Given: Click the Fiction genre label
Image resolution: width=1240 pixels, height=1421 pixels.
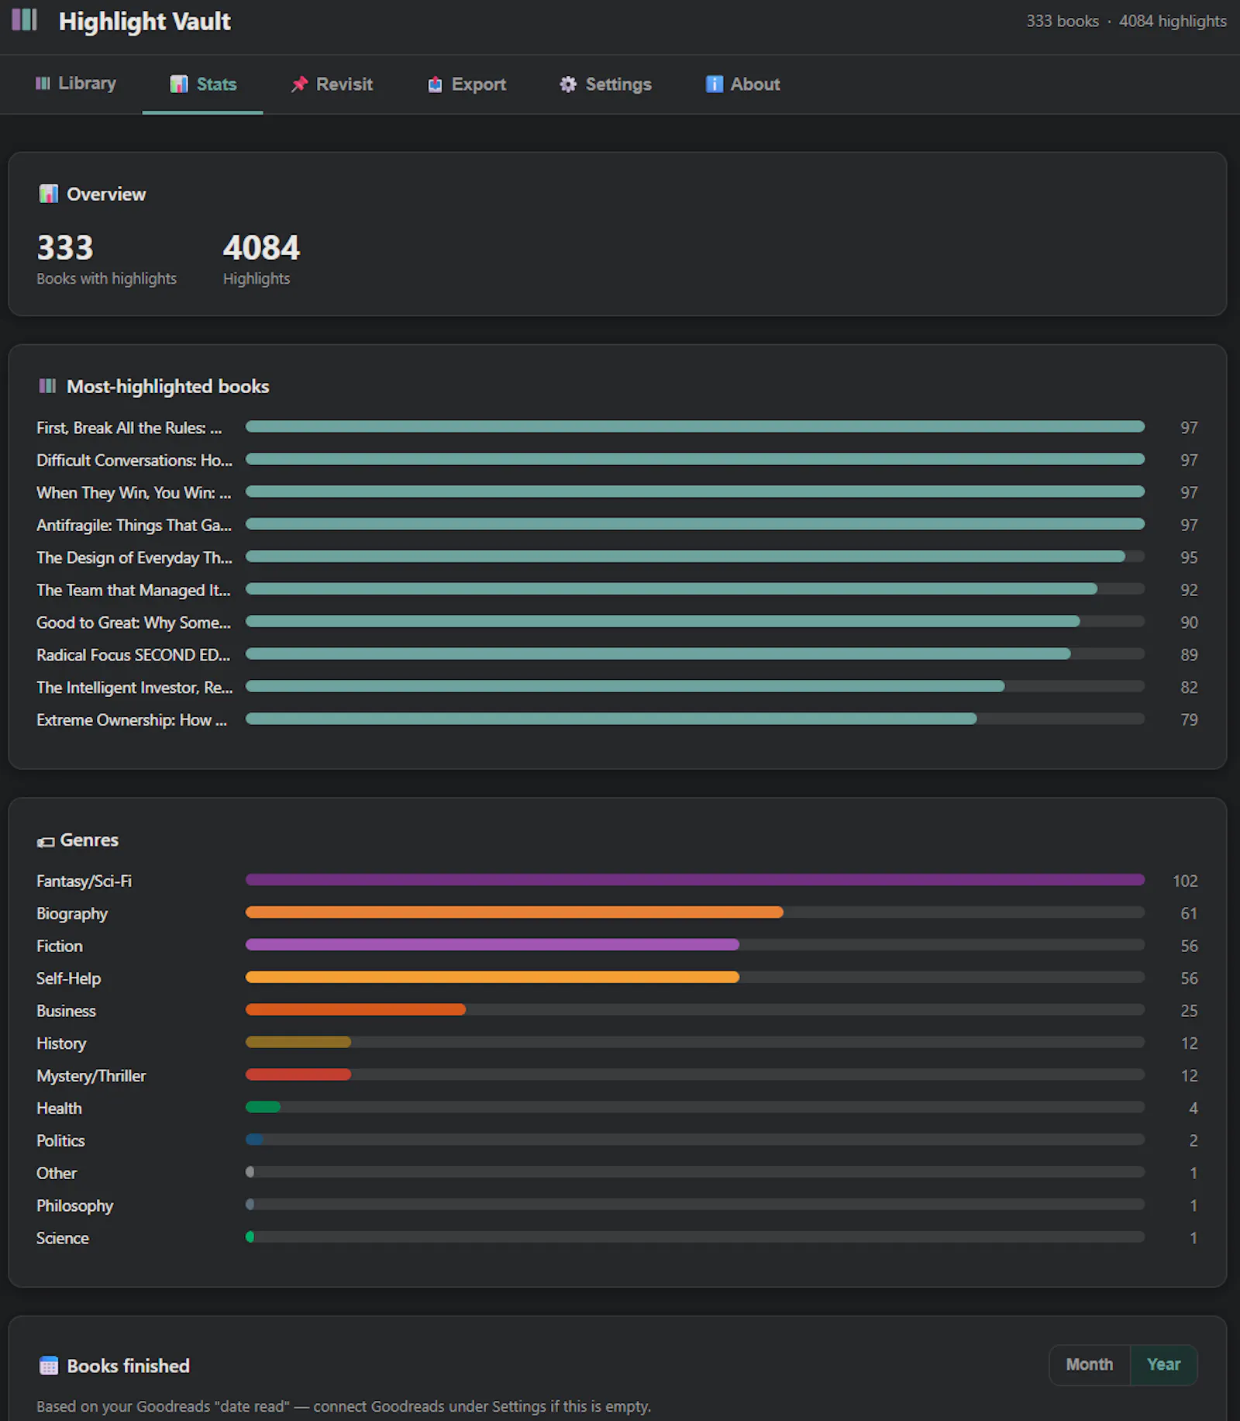Looking at the screenshot, I should 60,947.
